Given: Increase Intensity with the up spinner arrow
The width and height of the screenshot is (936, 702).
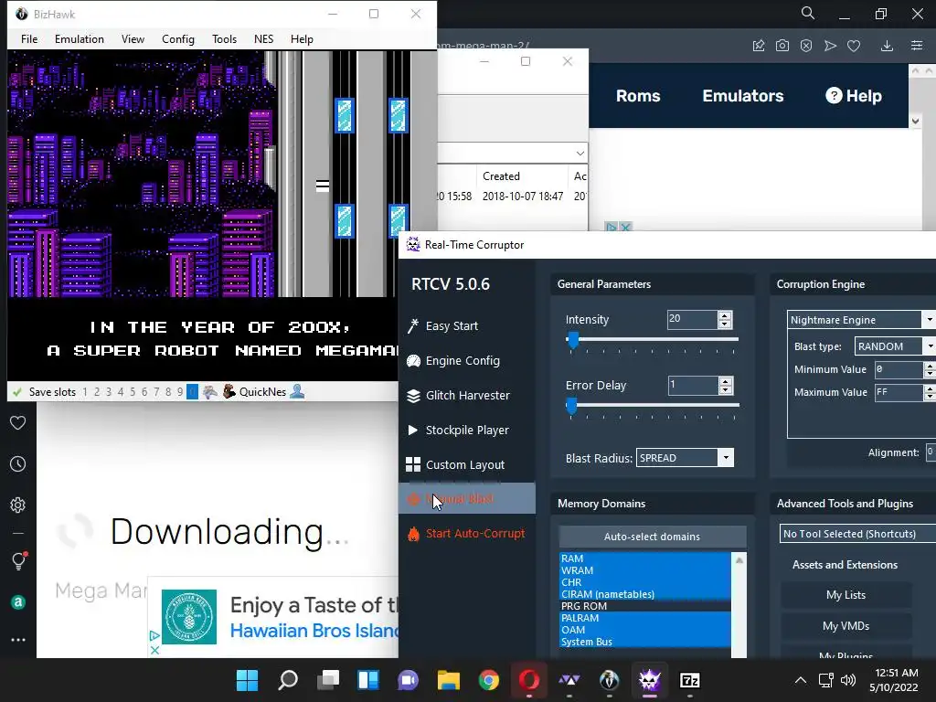Looking at the screenshot, I should tap(725, 315).
